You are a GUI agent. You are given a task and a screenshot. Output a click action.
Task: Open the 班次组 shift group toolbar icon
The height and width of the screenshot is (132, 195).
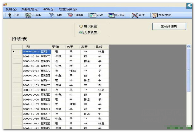[116, 15]
